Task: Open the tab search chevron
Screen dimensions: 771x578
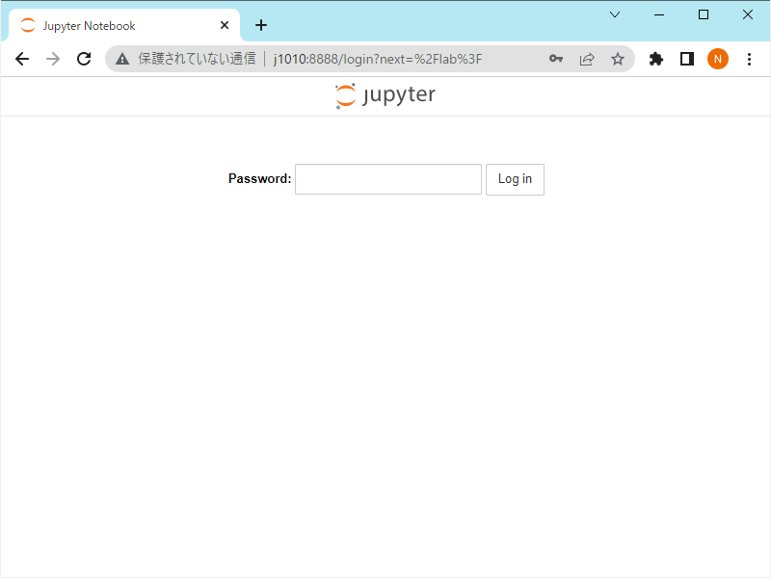Action: click(615, 14)
